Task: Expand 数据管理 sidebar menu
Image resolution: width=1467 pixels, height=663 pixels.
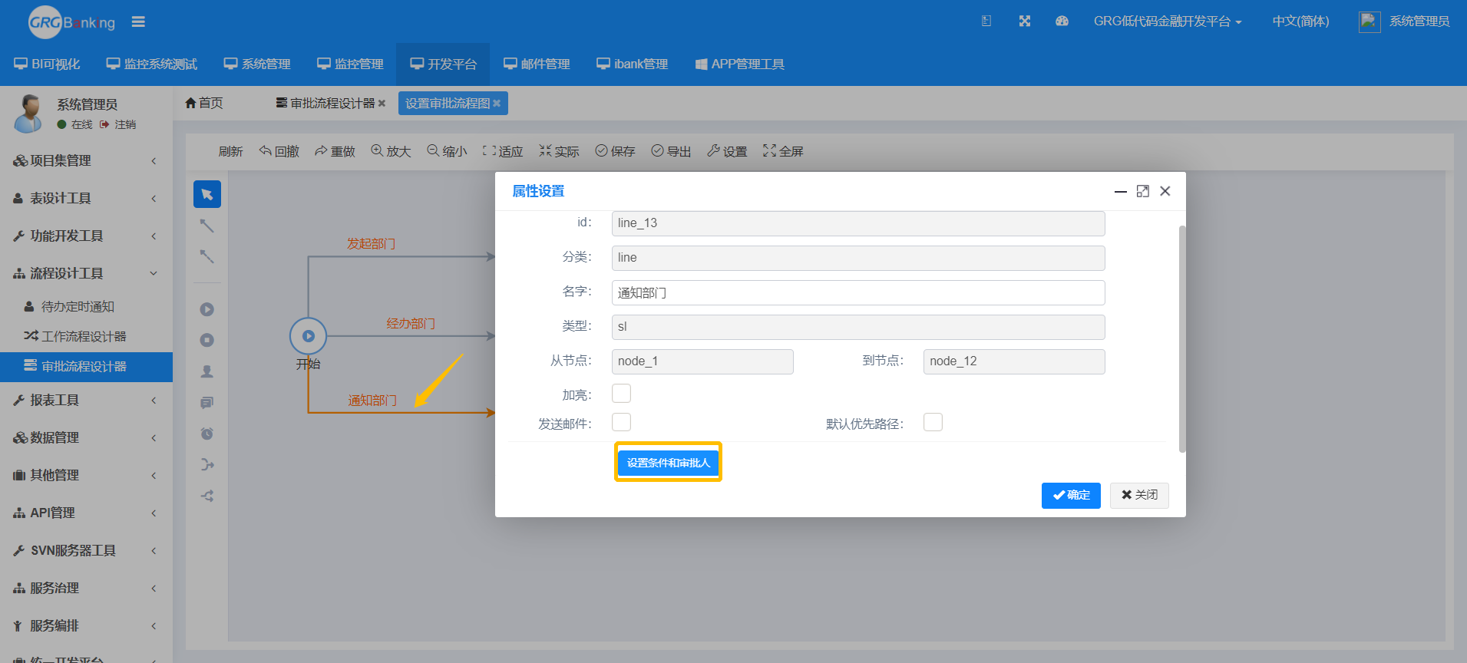Action: pyautogui.click(x=86, y=437)
